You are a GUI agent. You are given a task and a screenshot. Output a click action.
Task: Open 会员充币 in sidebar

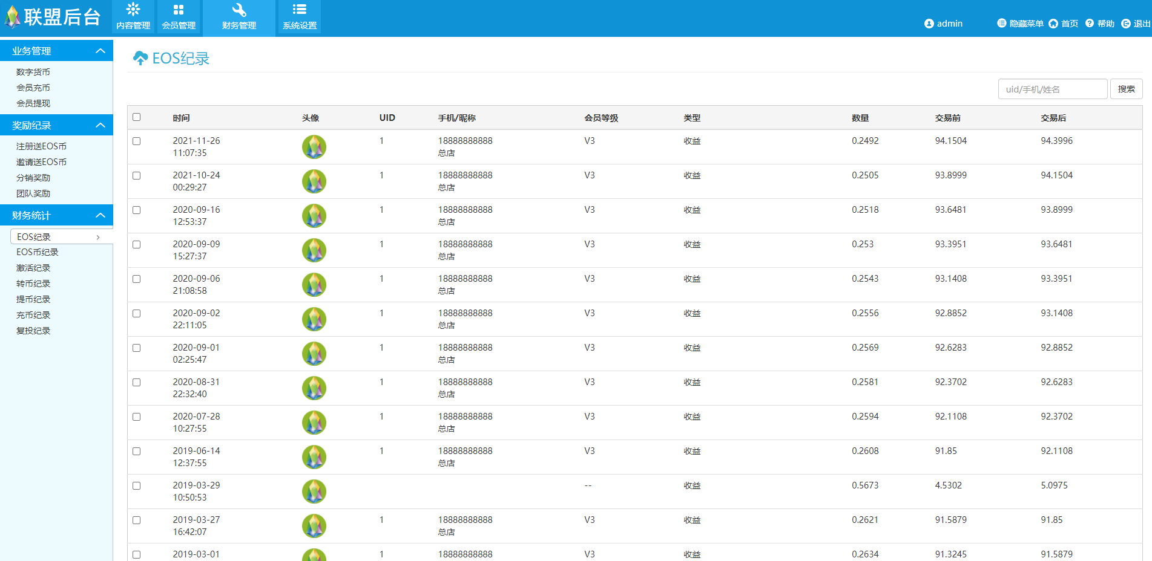[33, 88]
